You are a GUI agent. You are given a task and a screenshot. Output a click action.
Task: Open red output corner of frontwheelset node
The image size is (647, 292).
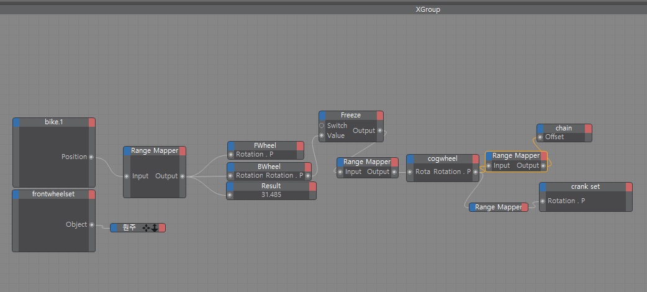(92, 194)
